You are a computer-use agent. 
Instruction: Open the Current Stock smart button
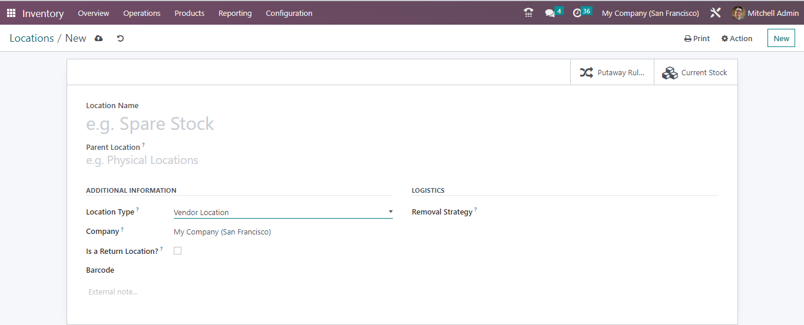696,73
